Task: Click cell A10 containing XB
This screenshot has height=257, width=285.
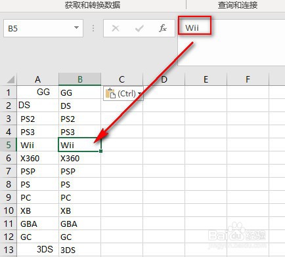Action: 38,210
